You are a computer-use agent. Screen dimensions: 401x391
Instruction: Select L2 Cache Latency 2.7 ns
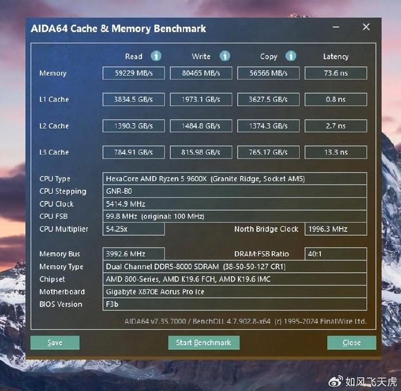[x=336, y=126]
